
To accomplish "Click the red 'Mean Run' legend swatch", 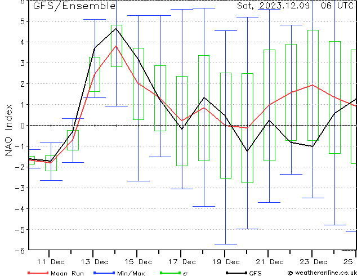I will [38, 273].
